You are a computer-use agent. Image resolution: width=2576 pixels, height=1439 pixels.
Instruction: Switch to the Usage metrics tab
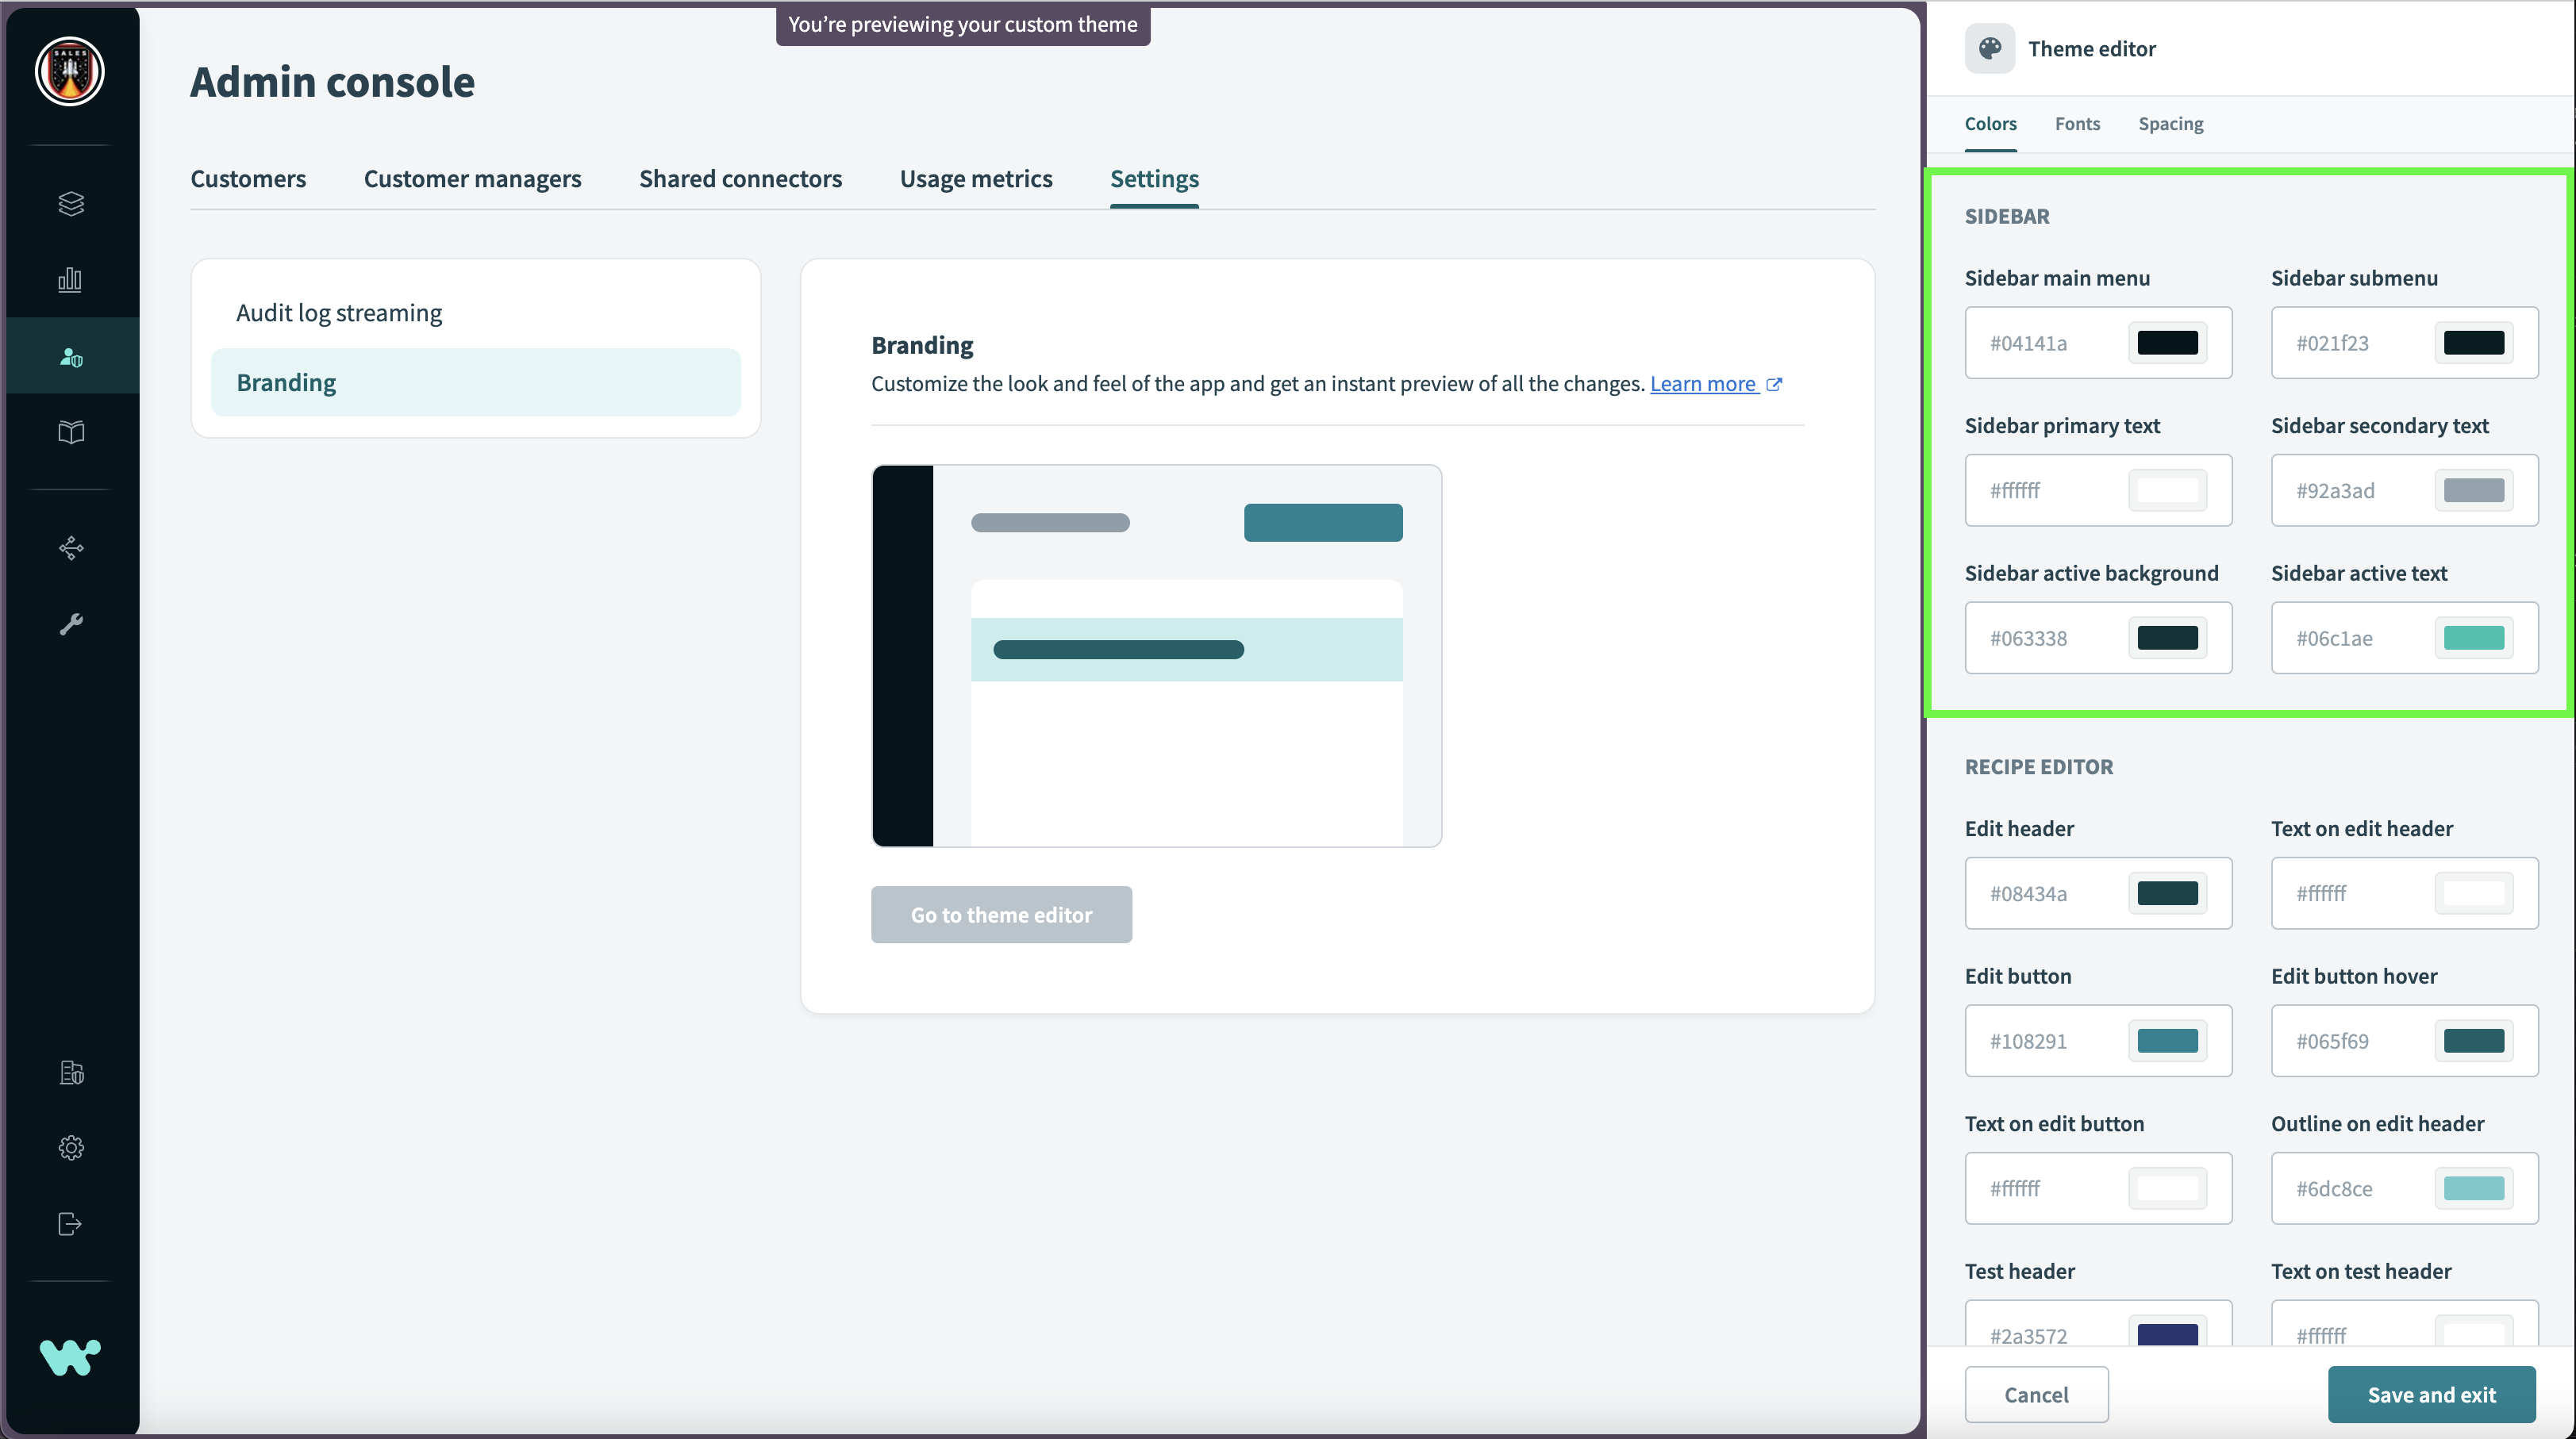pos(976,178)
